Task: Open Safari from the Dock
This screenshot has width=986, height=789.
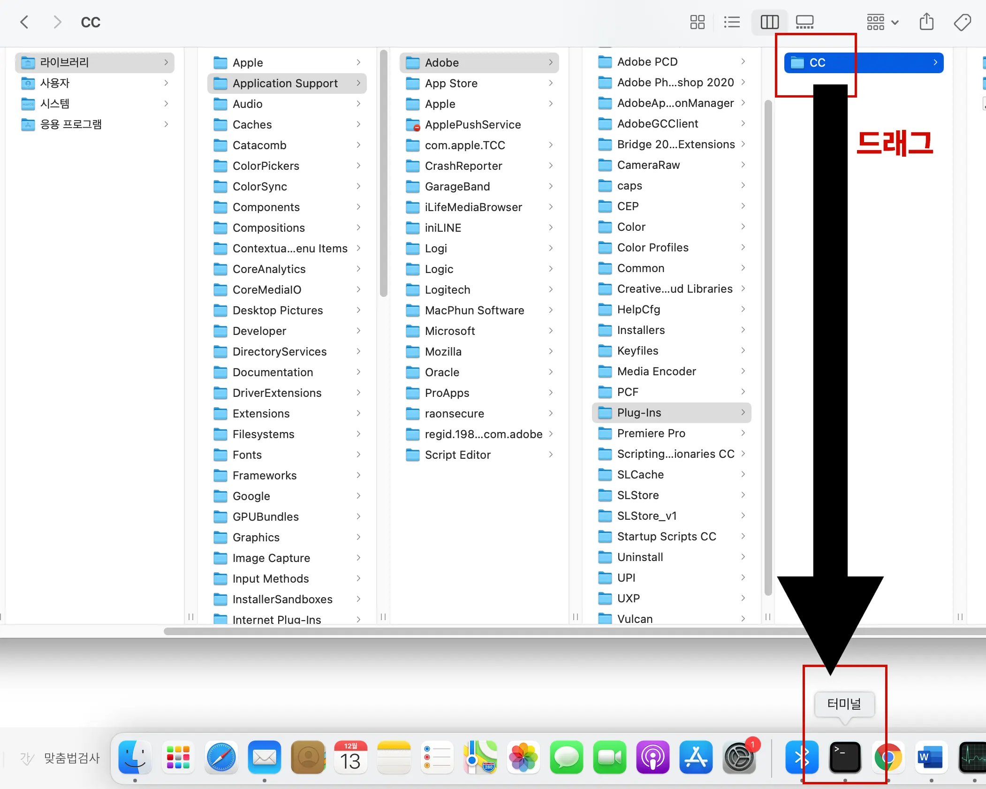Action: (221, 757)
